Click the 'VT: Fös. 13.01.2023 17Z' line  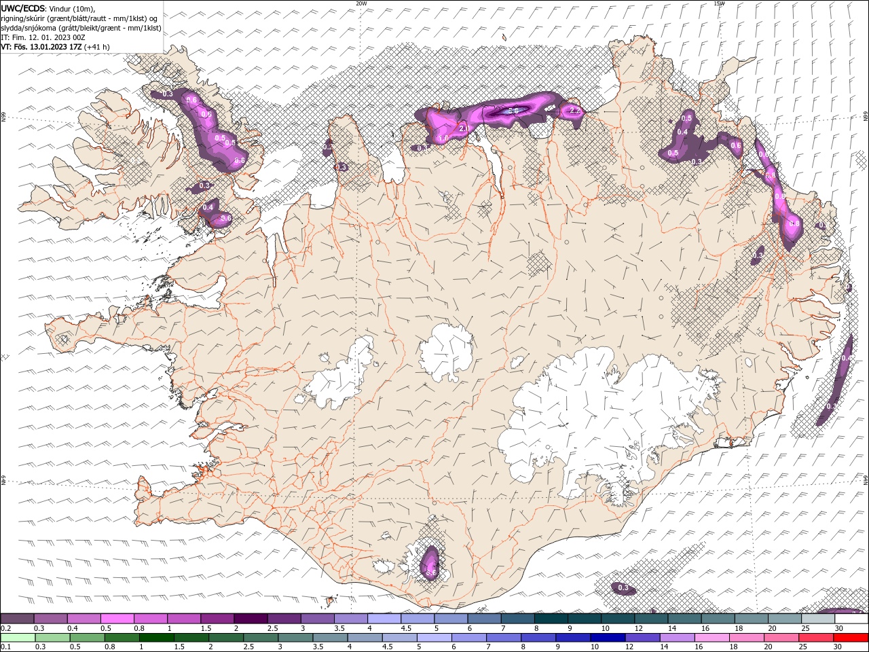pos(42,47)
